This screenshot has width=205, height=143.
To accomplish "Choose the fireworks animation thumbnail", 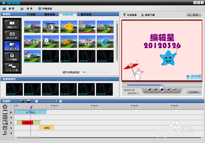I will click(x=32, y=27).
